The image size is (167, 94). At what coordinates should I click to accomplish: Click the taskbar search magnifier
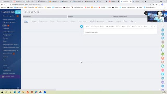6,92
